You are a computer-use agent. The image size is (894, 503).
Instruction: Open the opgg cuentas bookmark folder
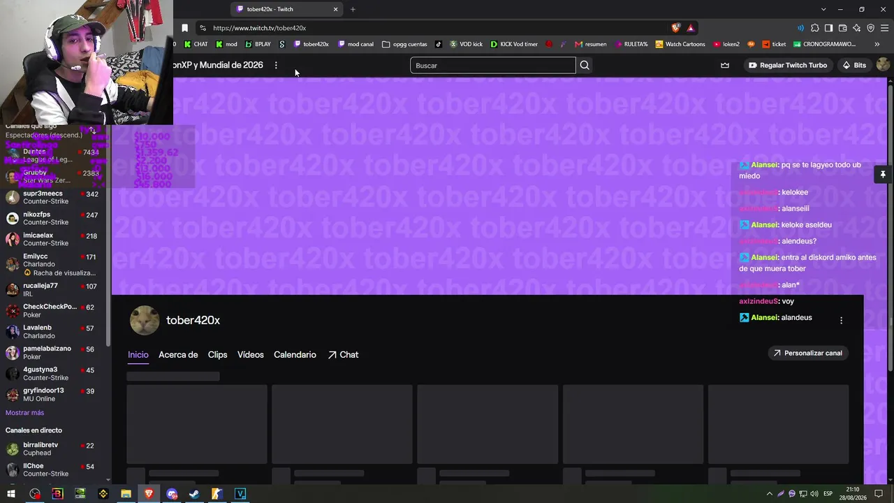[404, 44]
